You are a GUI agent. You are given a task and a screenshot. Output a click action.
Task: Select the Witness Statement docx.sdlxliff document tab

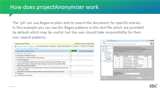27,49
